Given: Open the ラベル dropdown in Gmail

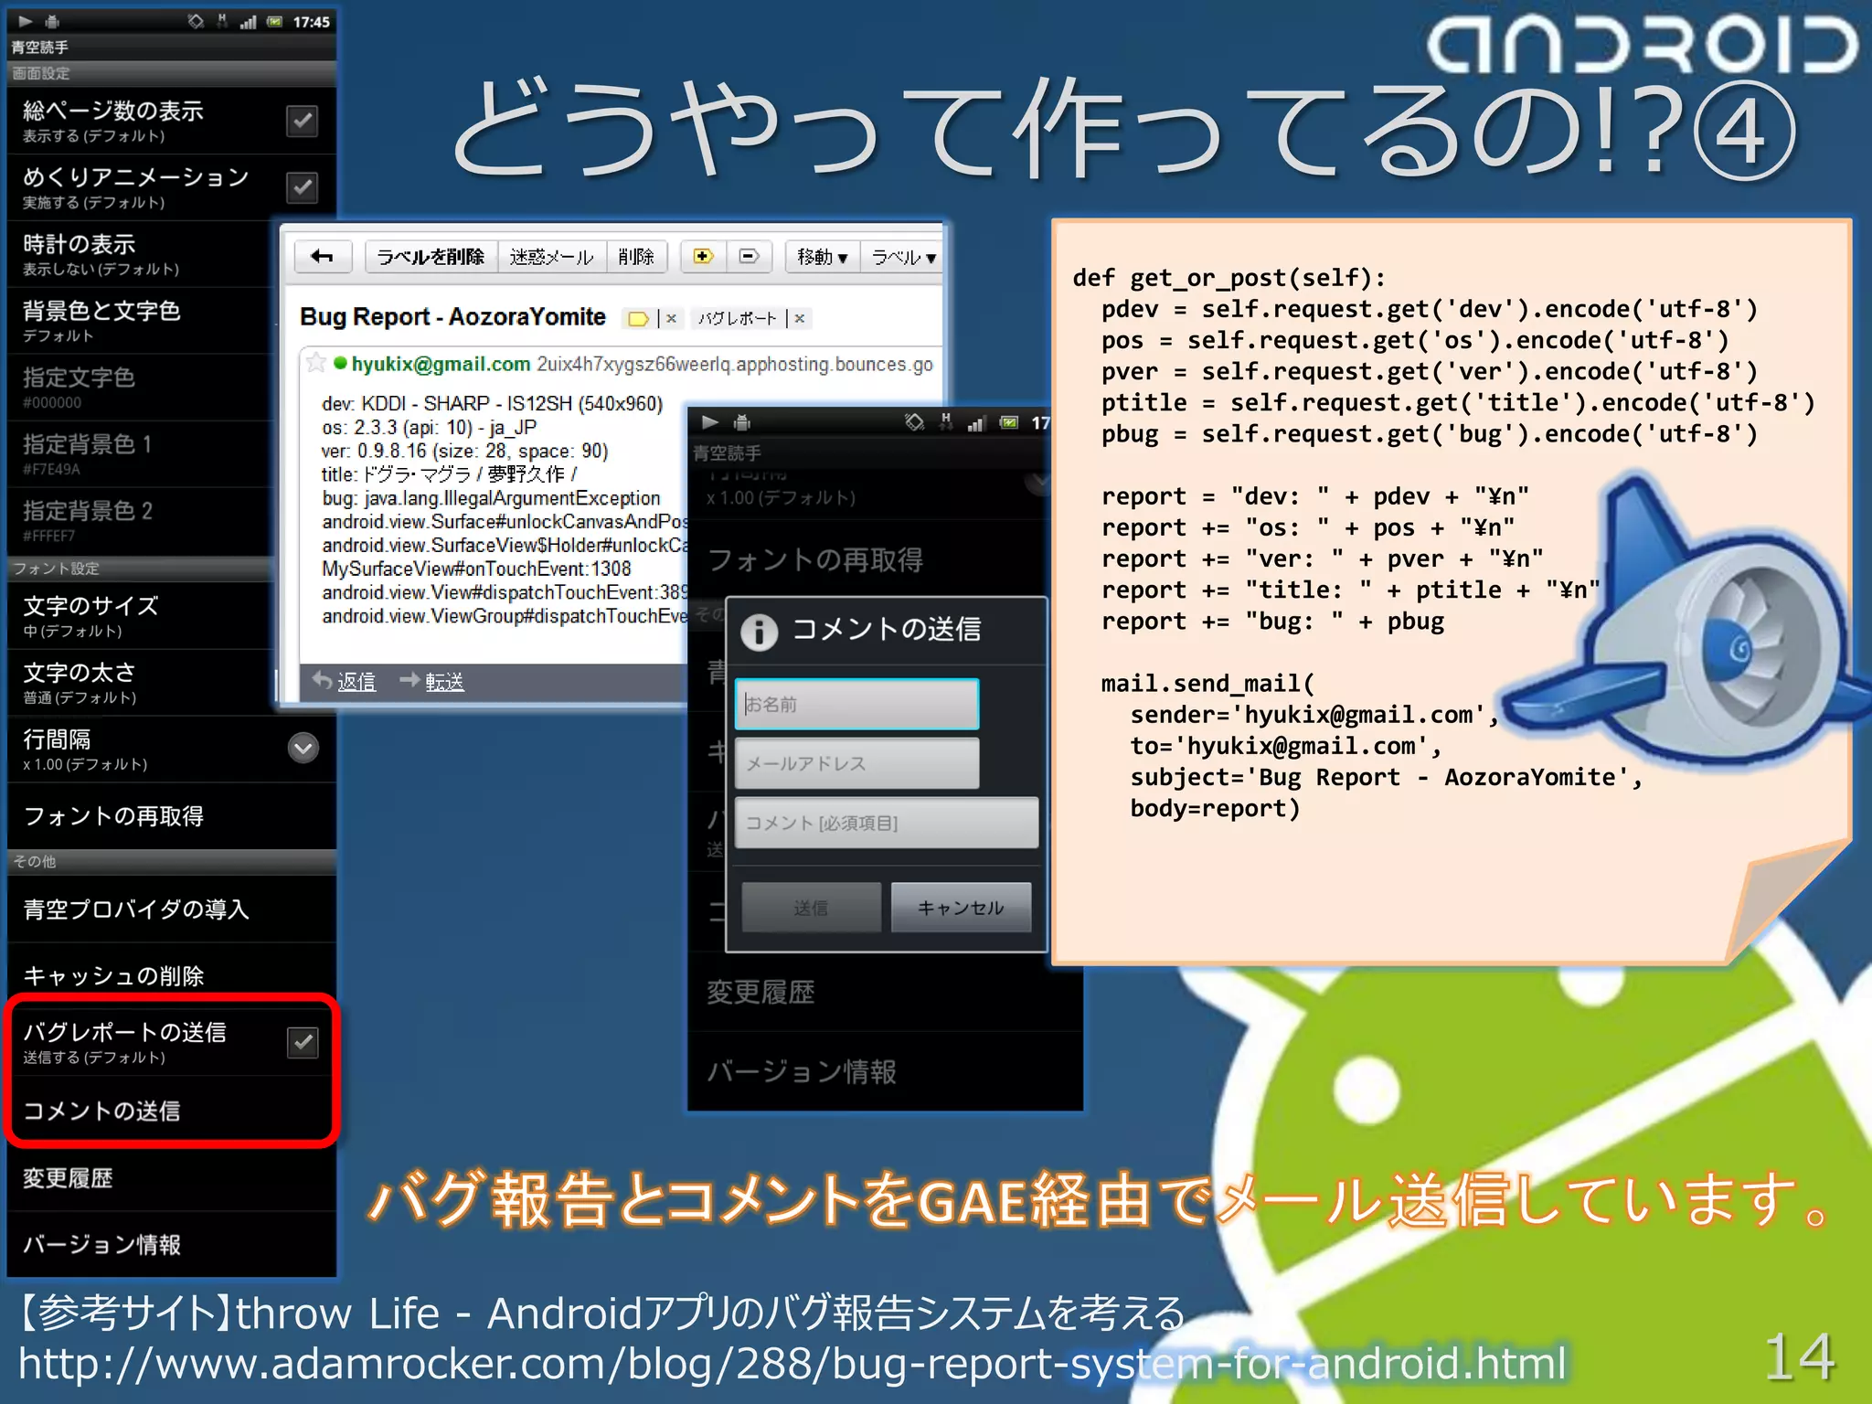Looking at the screenshot, I should pyautogui.click(x=902, y=257).
